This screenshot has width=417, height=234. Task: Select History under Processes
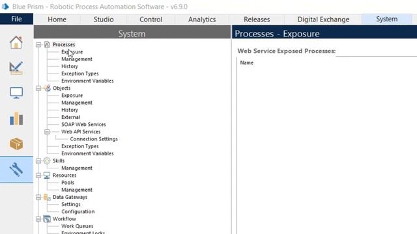point(70,66)
